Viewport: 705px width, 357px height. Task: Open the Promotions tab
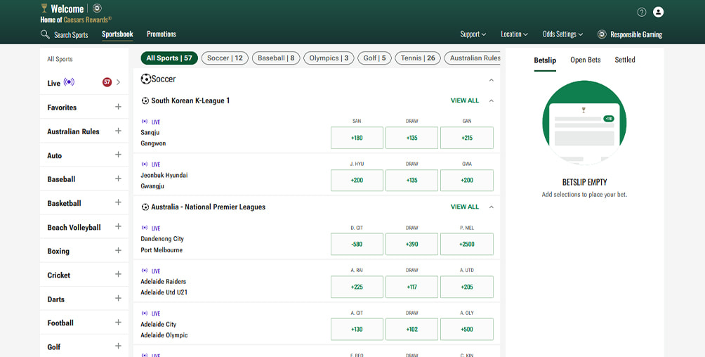tap(162, 34)
